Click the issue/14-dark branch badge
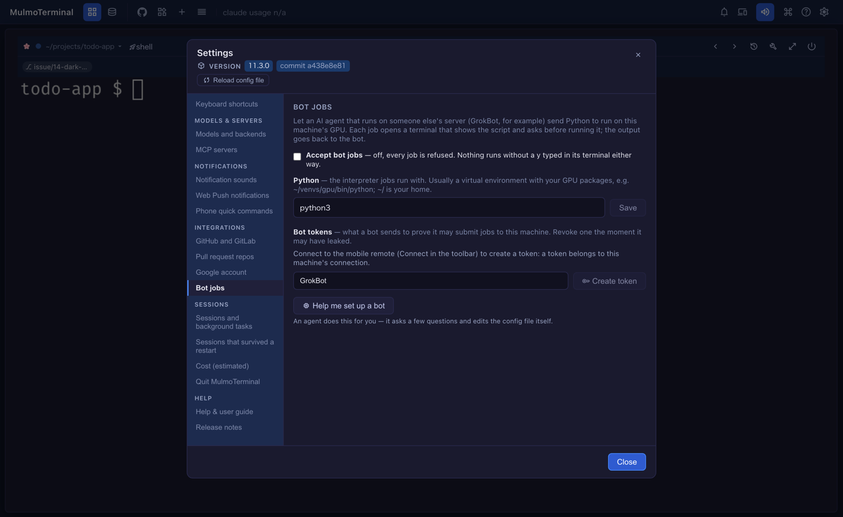This screenshot has width=843, height=517. (57, 67)
